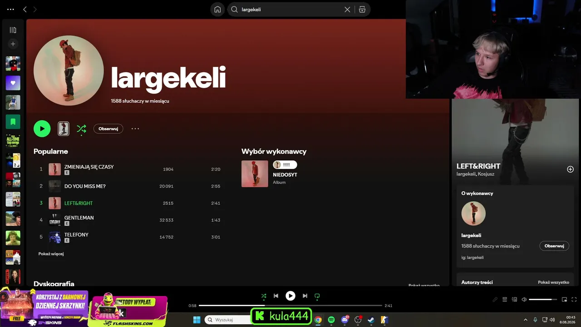Open Steam from the taskbar
This screenshot has width=581, height=327.
[x=371, y=320]
